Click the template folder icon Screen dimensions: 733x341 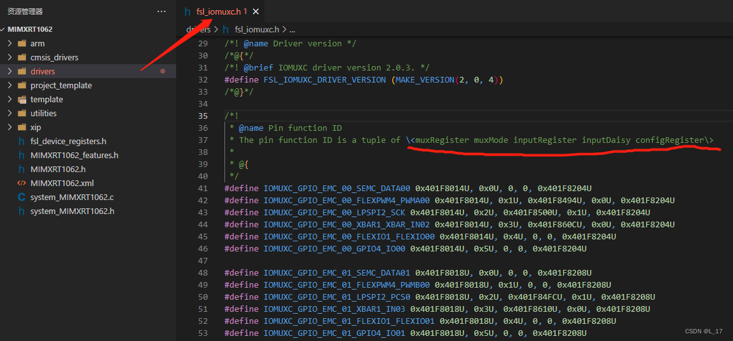[22, 100]
